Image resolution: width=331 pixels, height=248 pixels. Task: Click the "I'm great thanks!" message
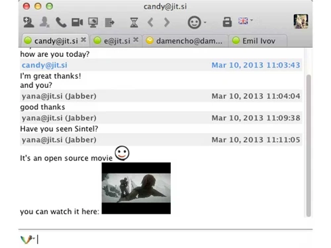pos(50,76)
